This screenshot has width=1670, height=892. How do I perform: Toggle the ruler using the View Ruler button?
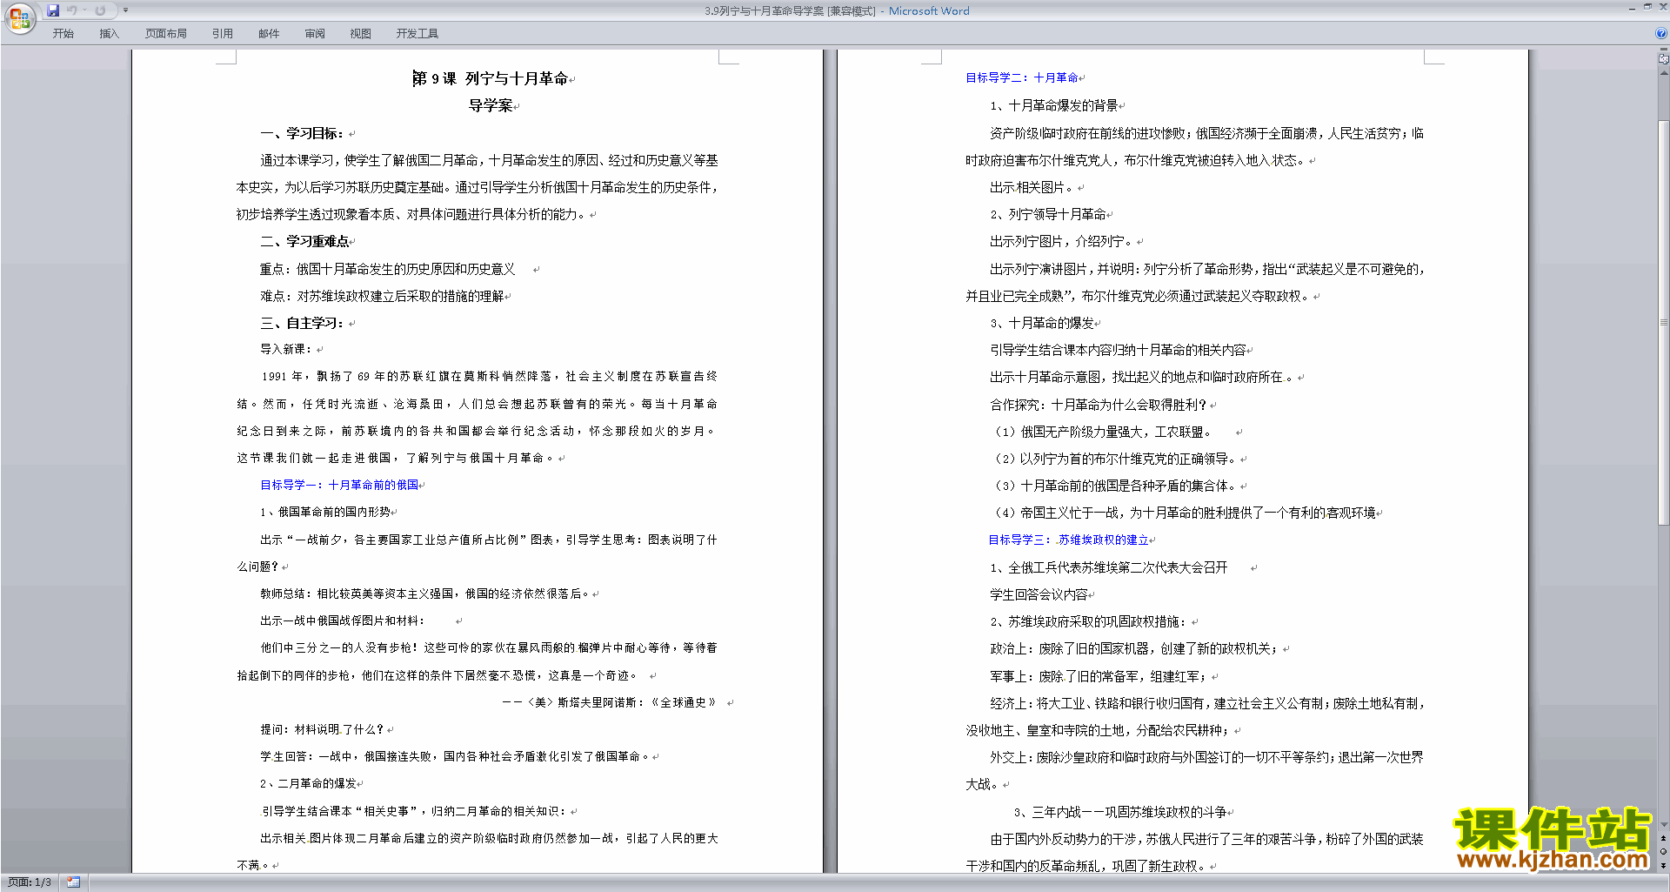(x=1664, y=60)
